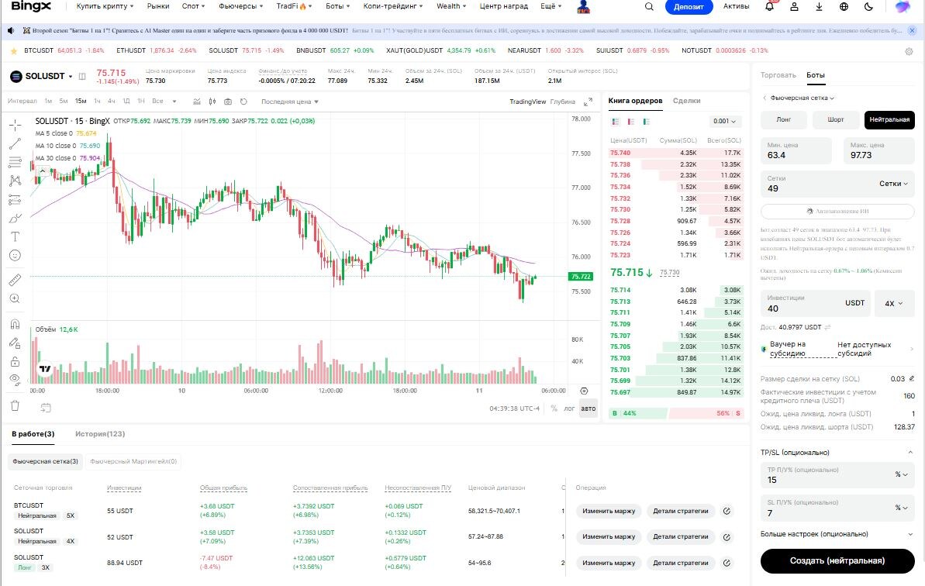Open the TP percent unit dropdown
Viewport: 925px width, 586px height.
tap(901, 474)
